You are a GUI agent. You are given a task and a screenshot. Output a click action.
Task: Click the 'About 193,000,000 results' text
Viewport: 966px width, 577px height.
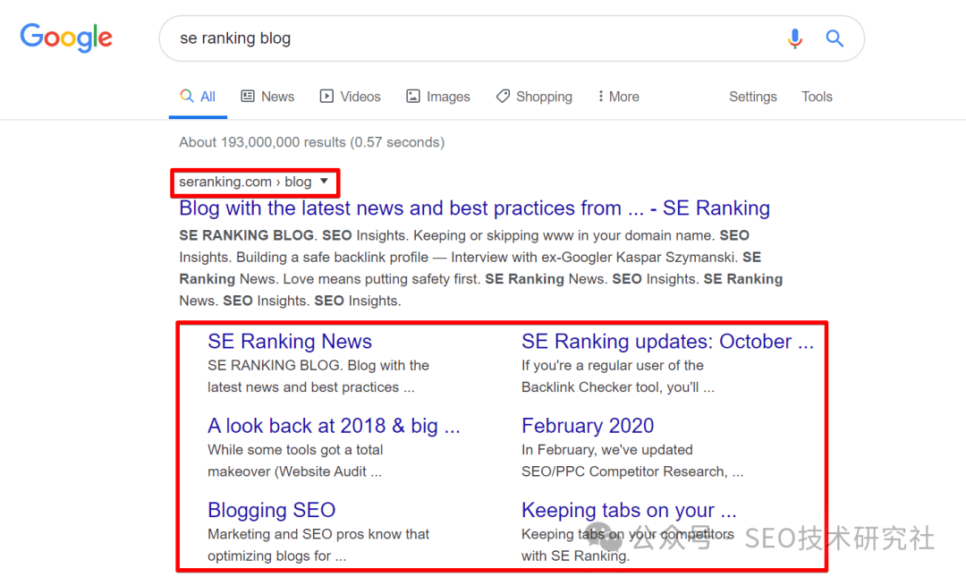(x=312, y=142)
